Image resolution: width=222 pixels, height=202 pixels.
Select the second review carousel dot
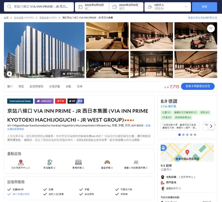(183, 135)
